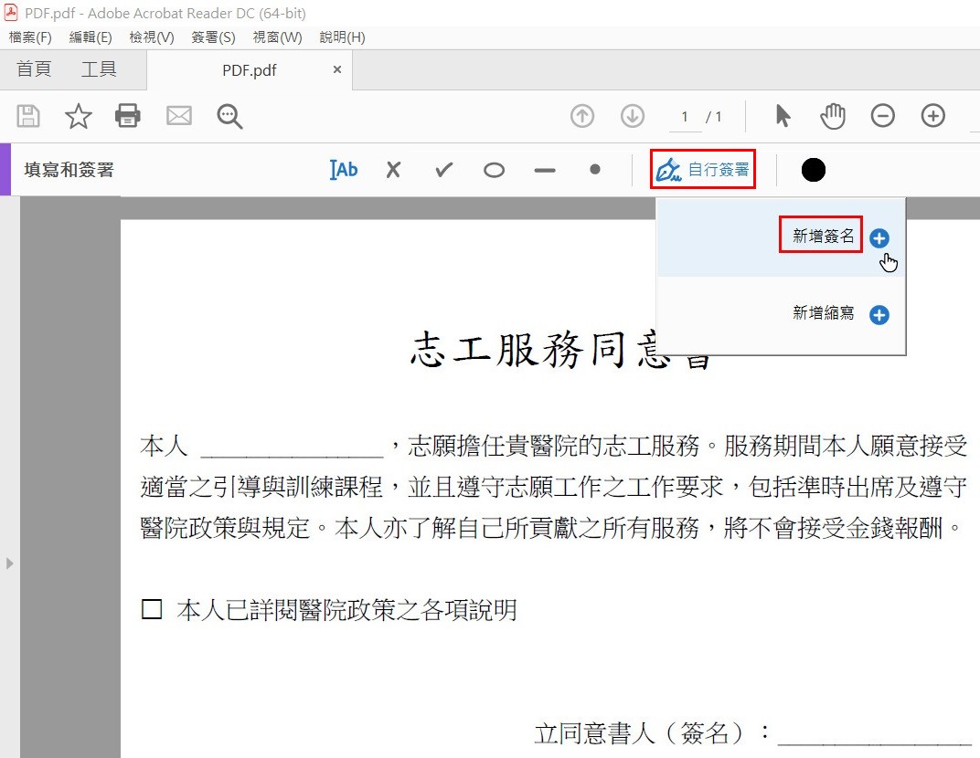Click the Print icon

point(128,116)
